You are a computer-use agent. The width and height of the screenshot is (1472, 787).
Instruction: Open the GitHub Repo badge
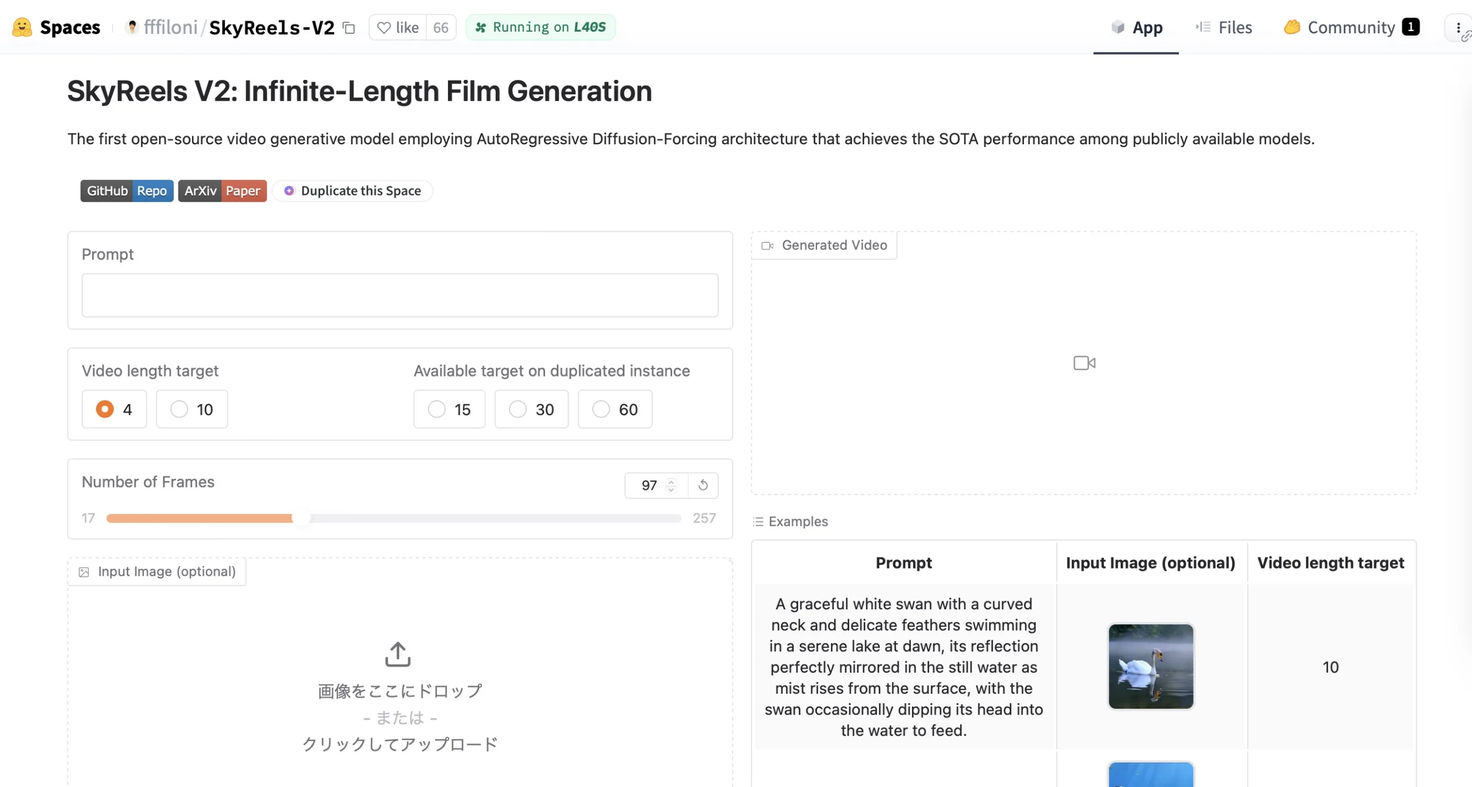coord(127,191)
